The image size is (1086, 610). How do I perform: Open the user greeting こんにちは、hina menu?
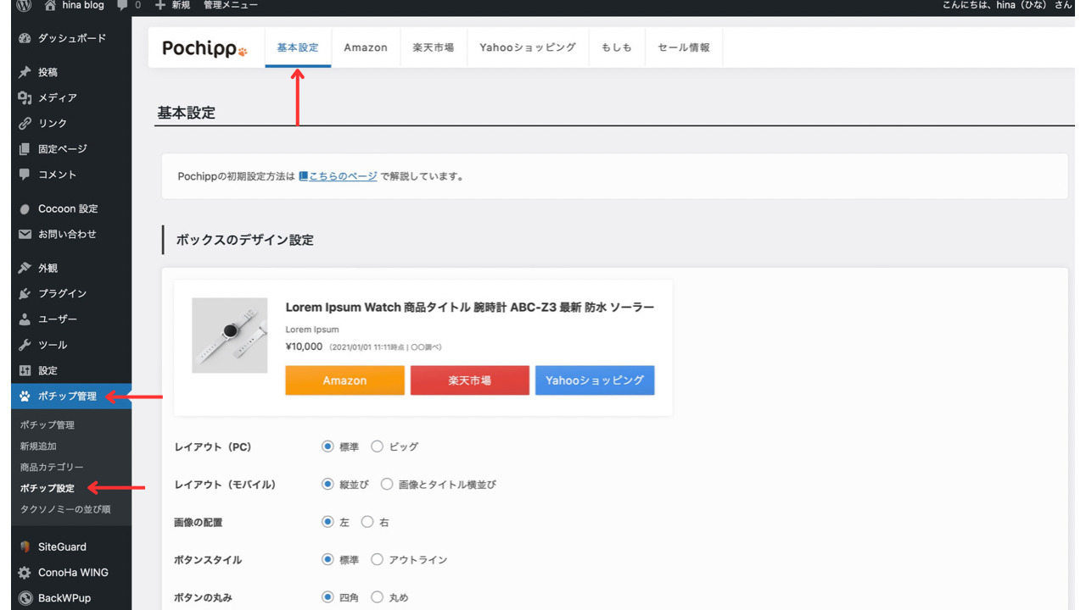point(1006,5)
